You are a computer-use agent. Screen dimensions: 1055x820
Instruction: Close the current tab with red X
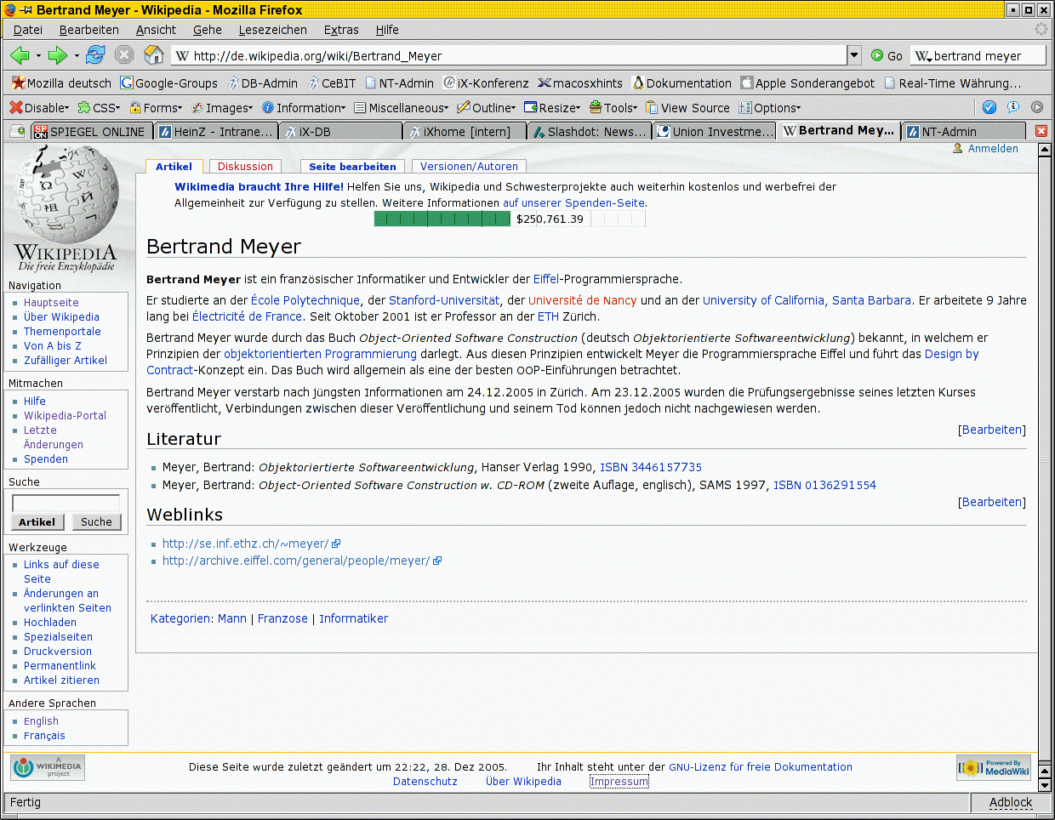(x=1041, y=131)
